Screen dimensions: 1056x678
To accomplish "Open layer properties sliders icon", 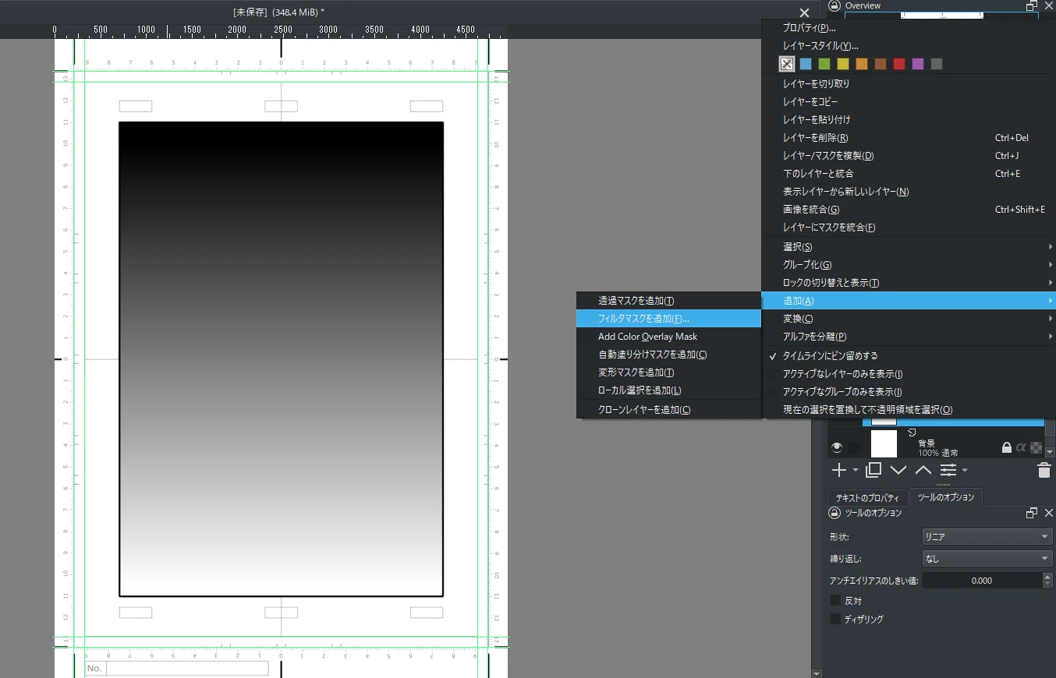I will pos(948,470).
